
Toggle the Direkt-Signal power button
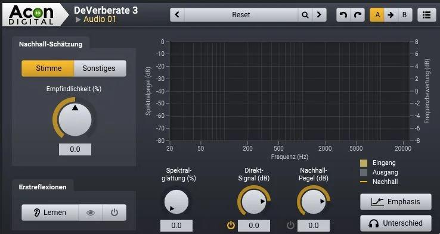click(x=231, y=225)
